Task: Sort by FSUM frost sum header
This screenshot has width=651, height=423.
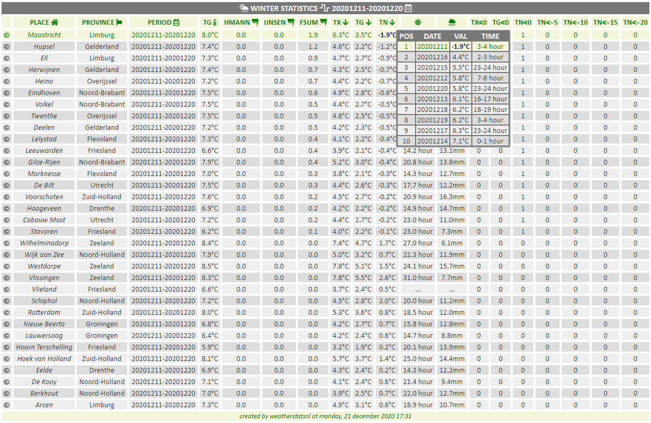Action: coord(313,23)
